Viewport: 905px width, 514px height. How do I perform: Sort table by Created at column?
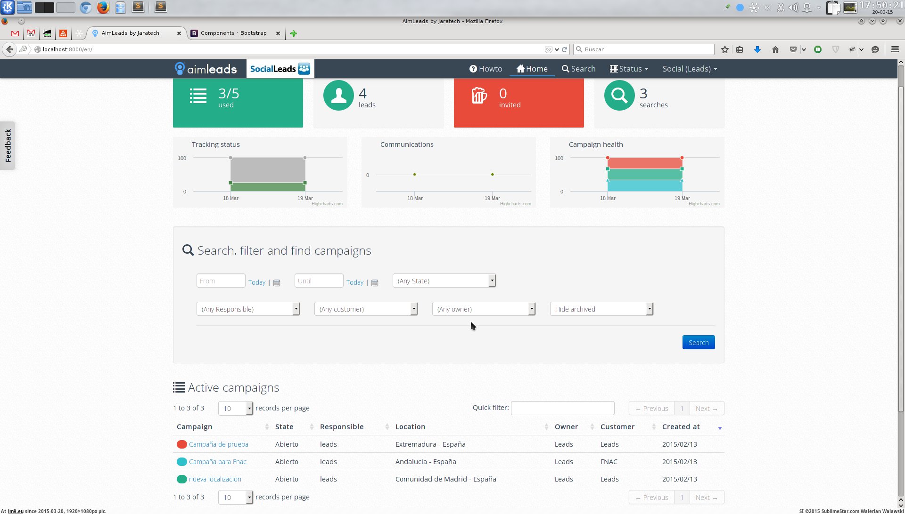[691, 427]
